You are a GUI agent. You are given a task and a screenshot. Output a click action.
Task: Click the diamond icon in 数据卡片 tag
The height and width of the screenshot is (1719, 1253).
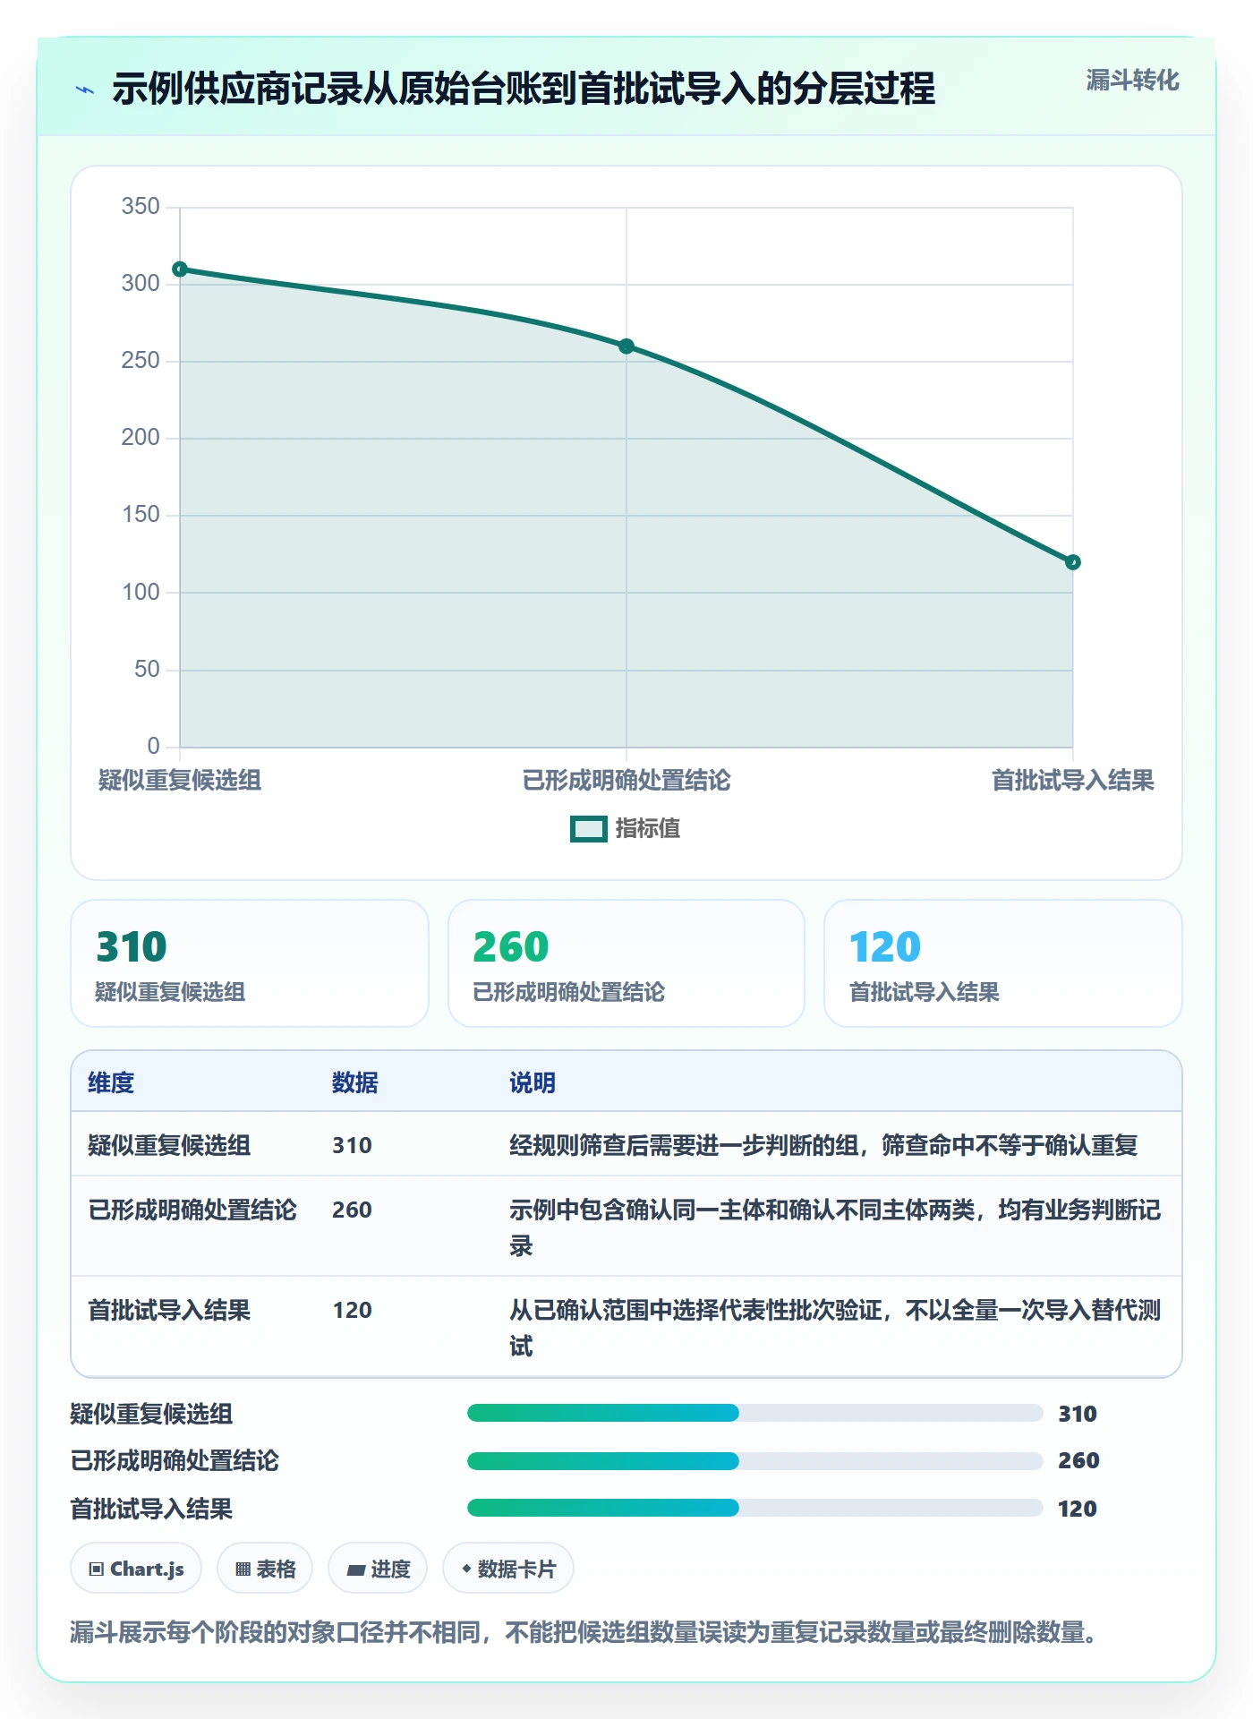466,1569
